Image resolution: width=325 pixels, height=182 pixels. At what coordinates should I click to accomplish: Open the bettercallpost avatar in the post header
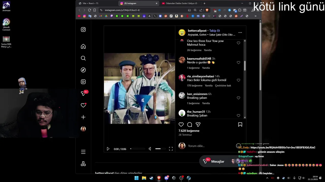click(182, 32)
